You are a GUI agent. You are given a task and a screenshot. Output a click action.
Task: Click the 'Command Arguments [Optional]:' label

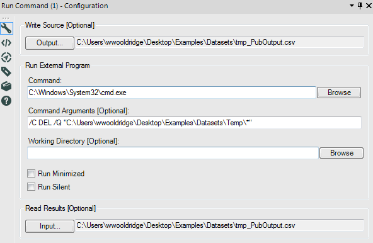pyautogui.click(x=79, y=111)
